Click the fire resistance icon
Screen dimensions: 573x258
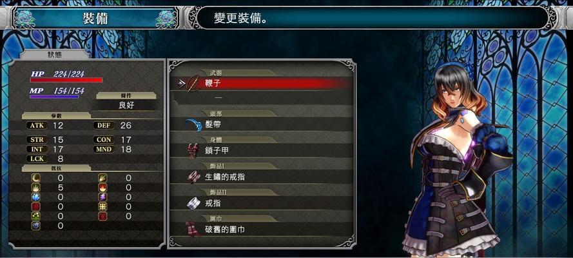click(x=102, y=188)
